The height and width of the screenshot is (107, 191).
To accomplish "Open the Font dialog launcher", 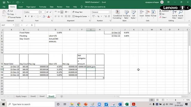I will point(52,21).
